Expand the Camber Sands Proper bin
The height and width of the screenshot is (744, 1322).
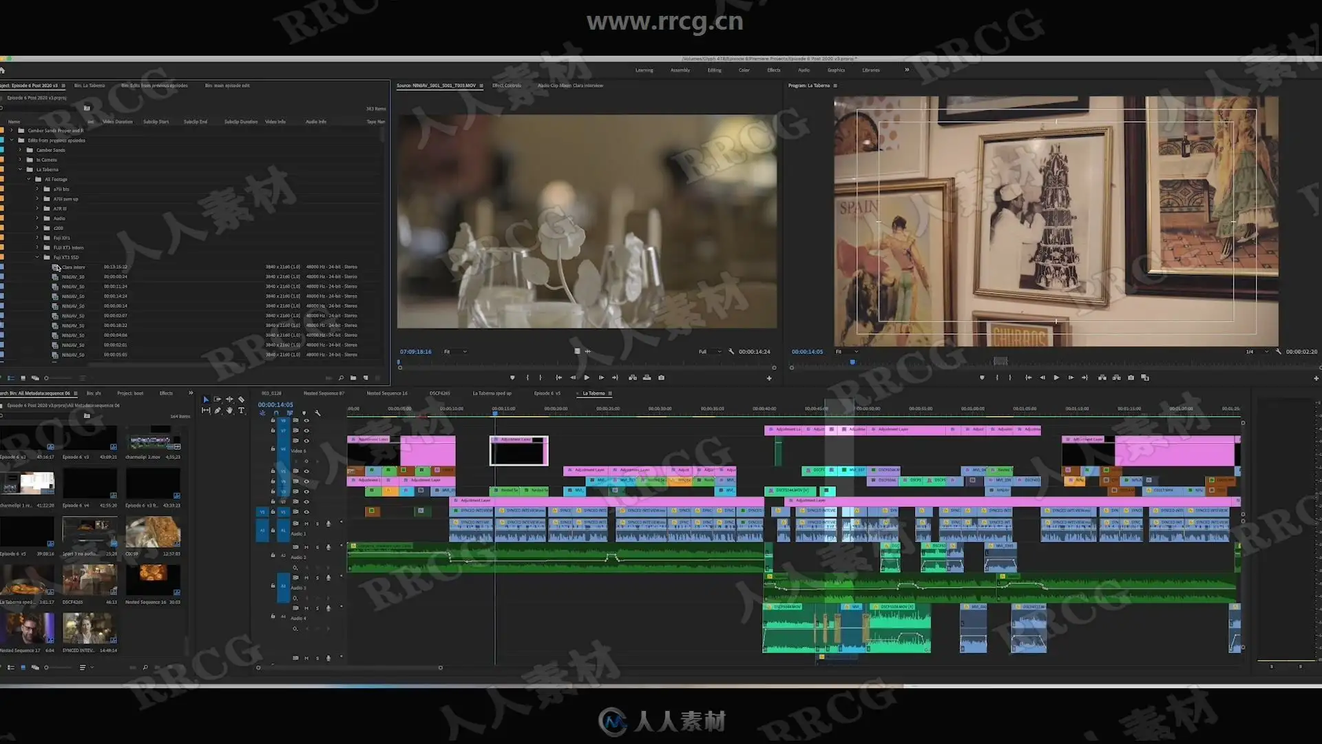12,130
